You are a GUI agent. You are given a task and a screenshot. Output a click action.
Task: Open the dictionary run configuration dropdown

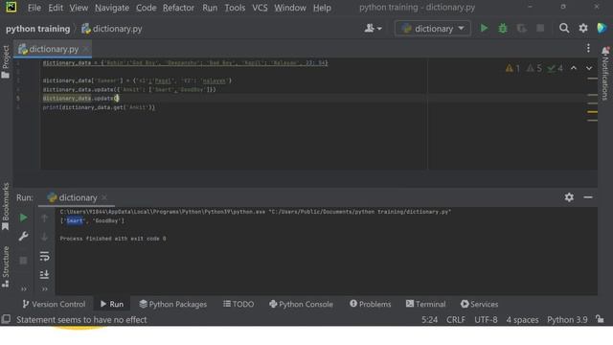coord(433,29)
